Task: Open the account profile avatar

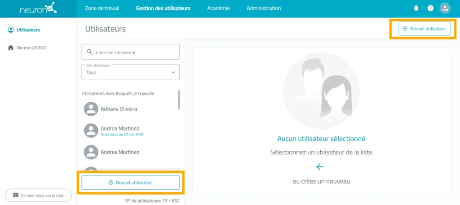Action: click(445, 8)
